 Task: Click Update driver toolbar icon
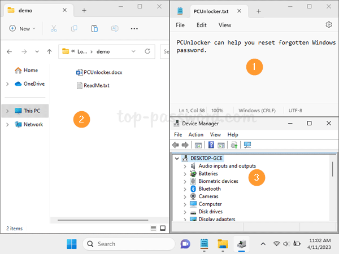[x=234, y=145]
